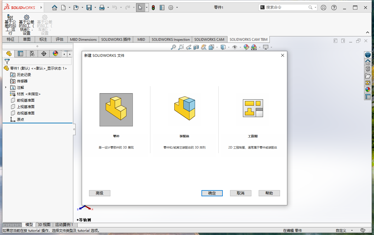Open the 自定义 status bar dropdown
This screenshot has height=235, width=374.
coord(352,230)
